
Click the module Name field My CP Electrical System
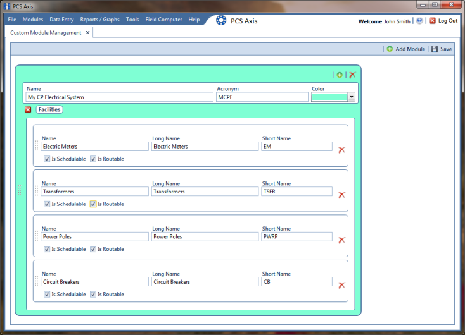[120, 97]
